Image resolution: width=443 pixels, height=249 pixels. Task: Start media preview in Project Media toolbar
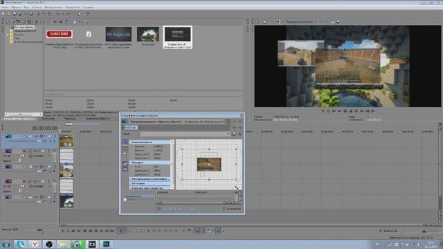55,21
